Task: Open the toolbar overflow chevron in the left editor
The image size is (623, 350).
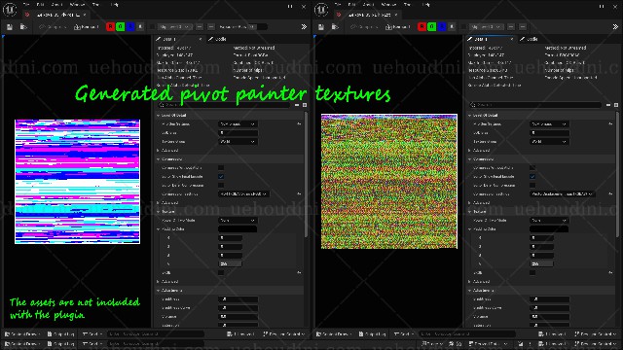Action: coord(304,26)
